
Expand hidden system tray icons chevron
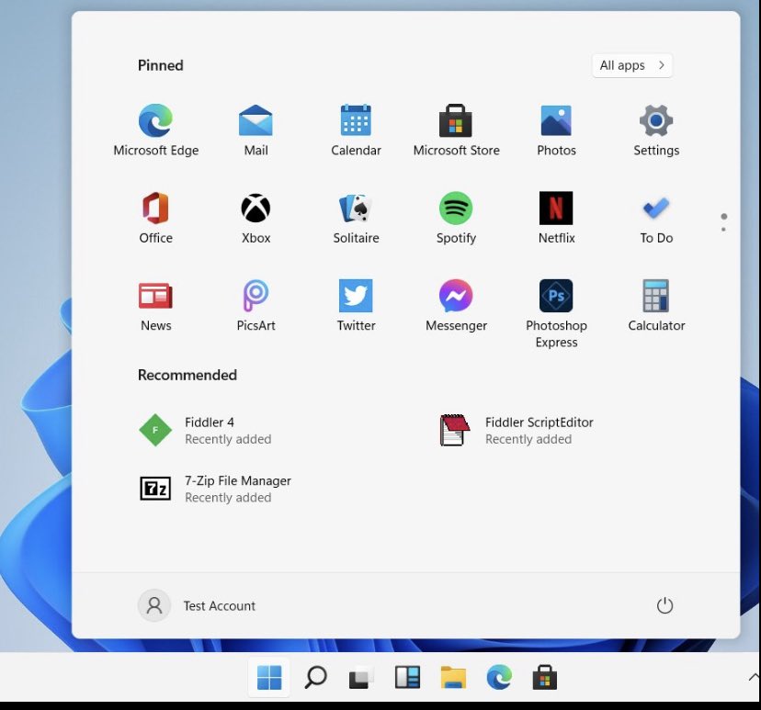point(754,677)
